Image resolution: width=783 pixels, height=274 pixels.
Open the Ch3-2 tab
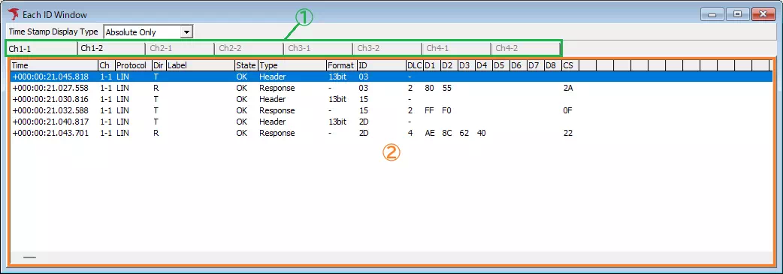tap(387, 48)
